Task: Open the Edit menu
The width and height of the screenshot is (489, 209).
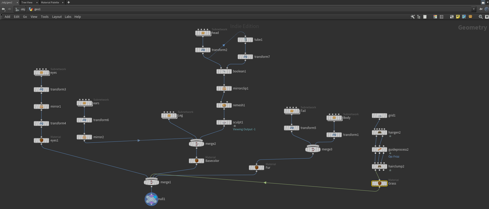Action: coord(17,17)
